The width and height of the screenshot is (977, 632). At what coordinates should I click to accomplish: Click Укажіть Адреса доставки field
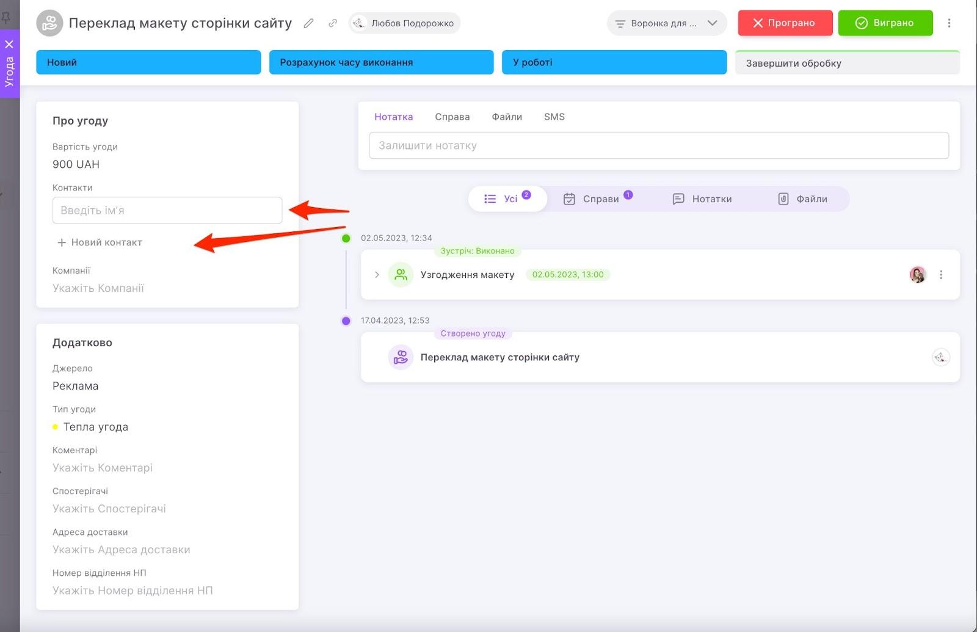[x=122, y=550]
